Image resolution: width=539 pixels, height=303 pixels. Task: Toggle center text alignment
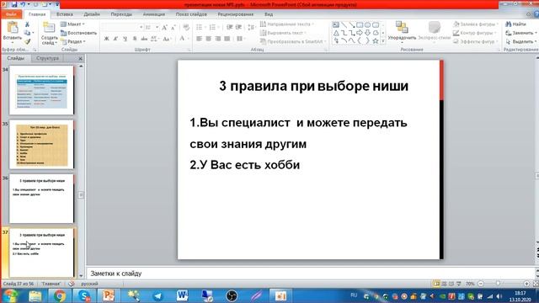click(x=208, y=39)
